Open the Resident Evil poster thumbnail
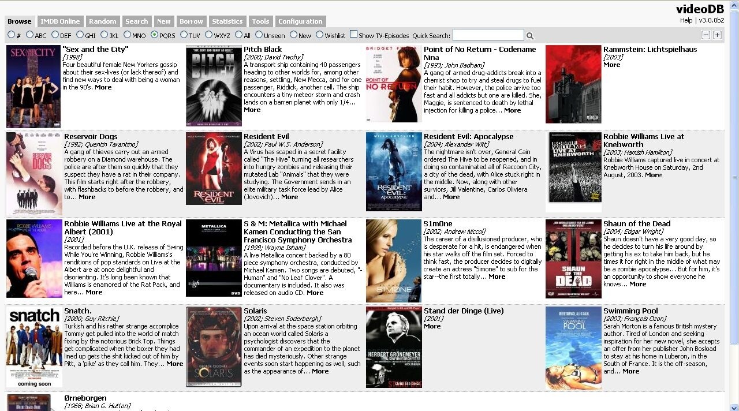 (214, 169)
